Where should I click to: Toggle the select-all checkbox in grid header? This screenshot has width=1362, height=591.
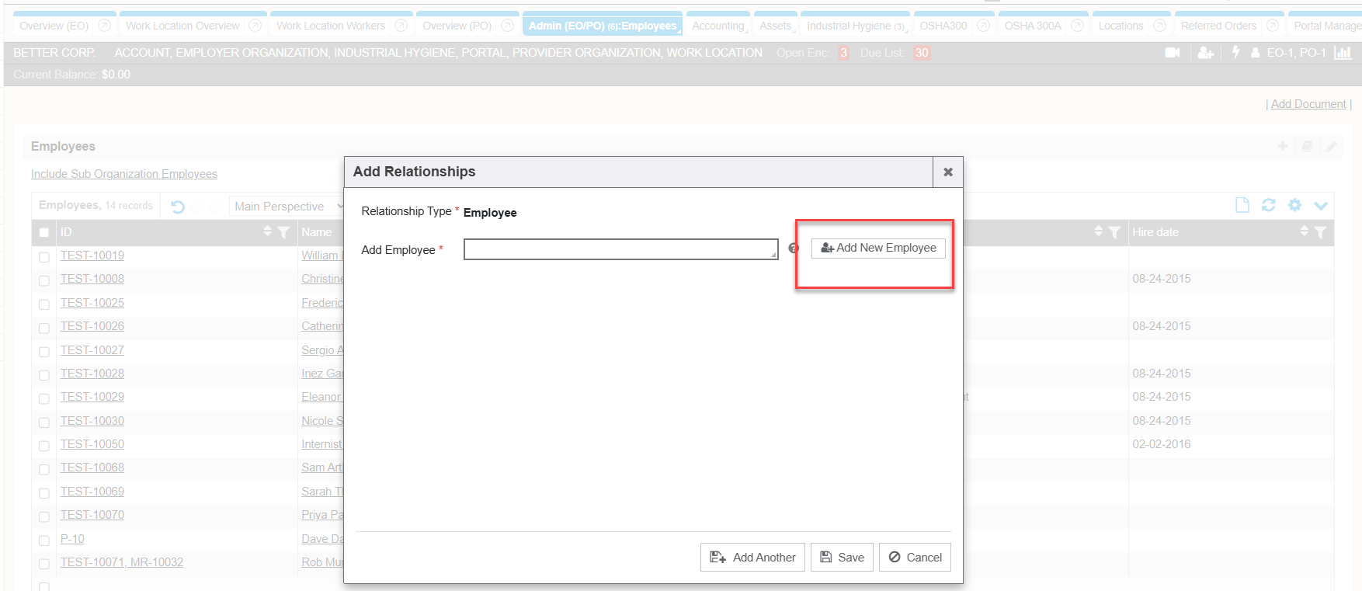(x=44, y=232)
